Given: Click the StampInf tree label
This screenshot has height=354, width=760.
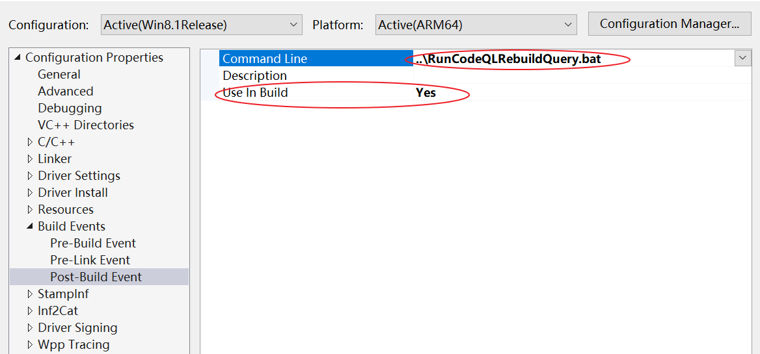Looking at the screenshot, I should click(x=63, y=294).
